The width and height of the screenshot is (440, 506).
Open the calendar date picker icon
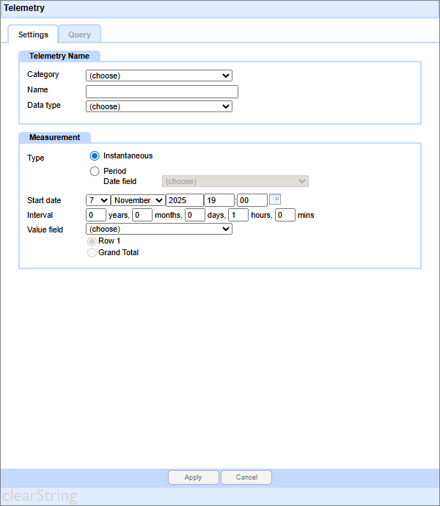pos(275,199)
